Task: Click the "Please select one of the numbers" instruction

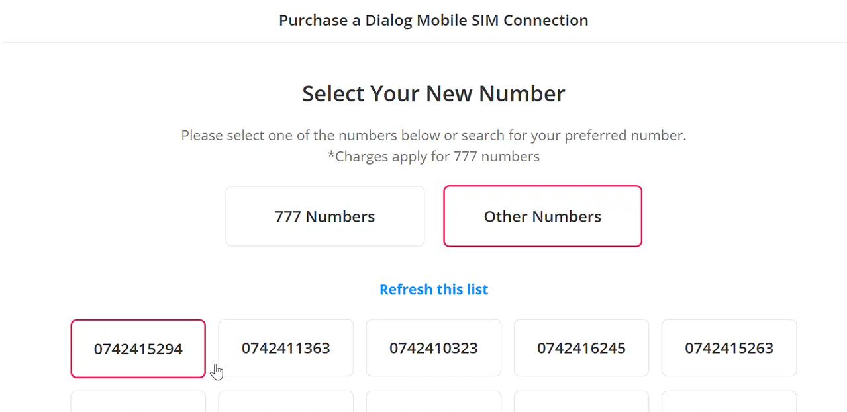Action: click(x=433, y=136)
